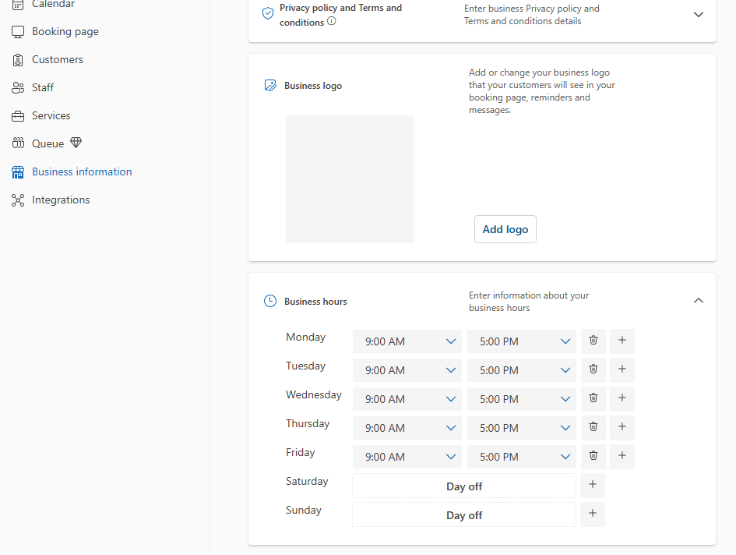Click the Business logo edit icon
This screenshot has width=736, height=555.
tap(270, 86)
